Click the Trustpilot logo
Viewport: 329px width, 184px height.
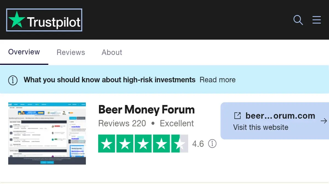(x=44, y=20)
